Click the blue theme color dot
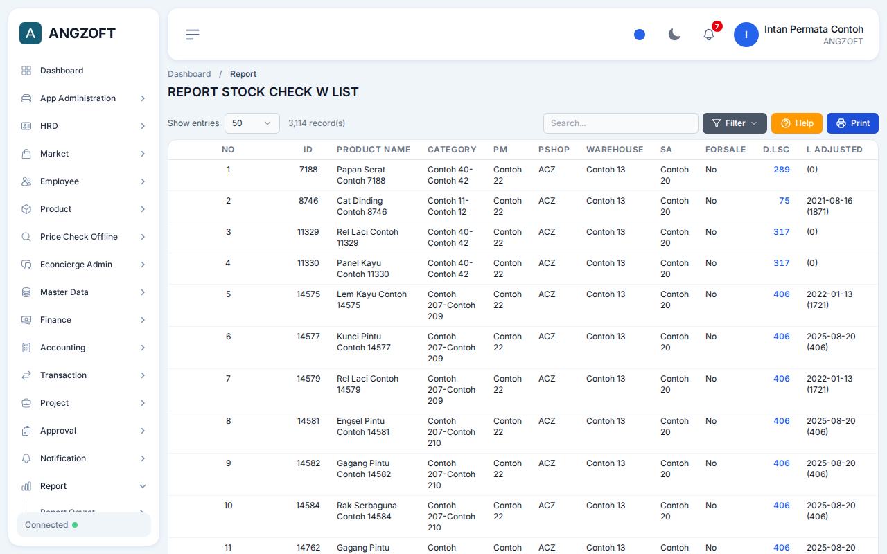 640,35
